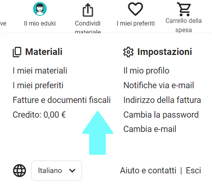Image resolution: width=212 pixels, height=190 pixels.
Task: Click the globe language icon
Action: click(x=19, y=171)
